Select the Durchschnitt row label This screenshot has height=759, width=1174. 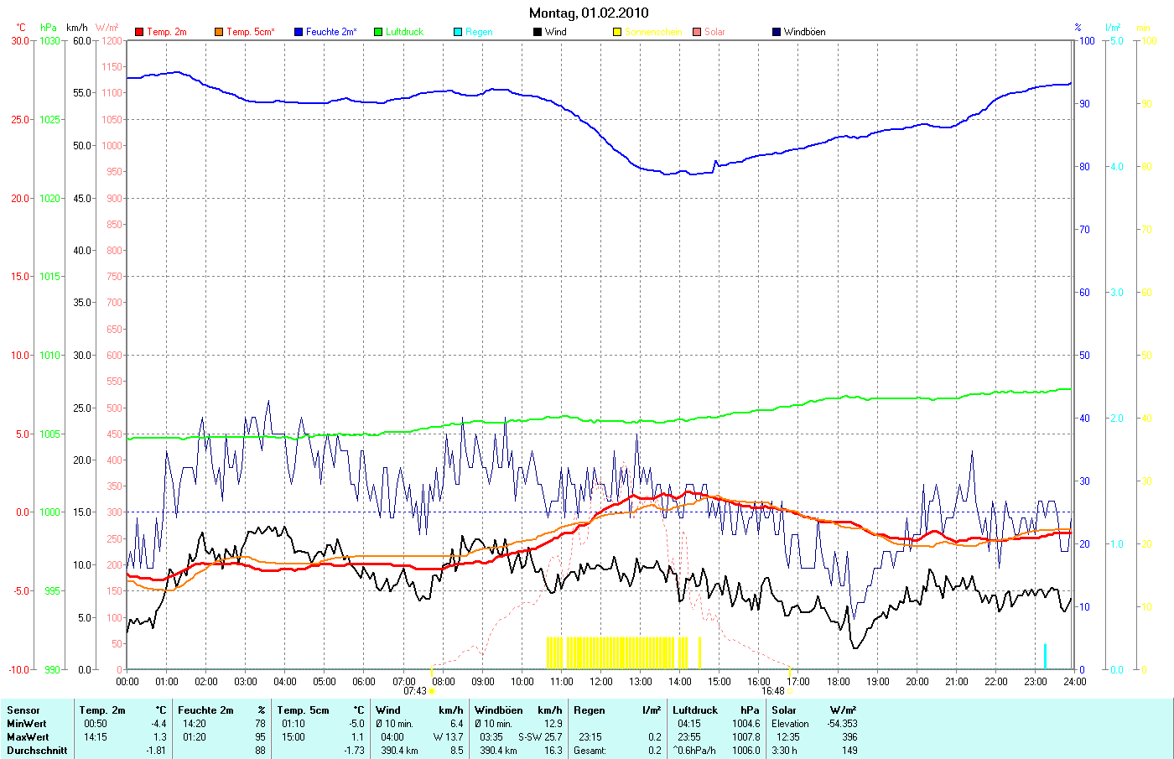coord(37,751)
